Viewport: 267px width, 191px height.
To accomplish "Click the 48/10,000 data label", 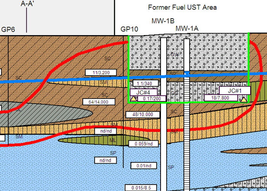I will 140,114.
